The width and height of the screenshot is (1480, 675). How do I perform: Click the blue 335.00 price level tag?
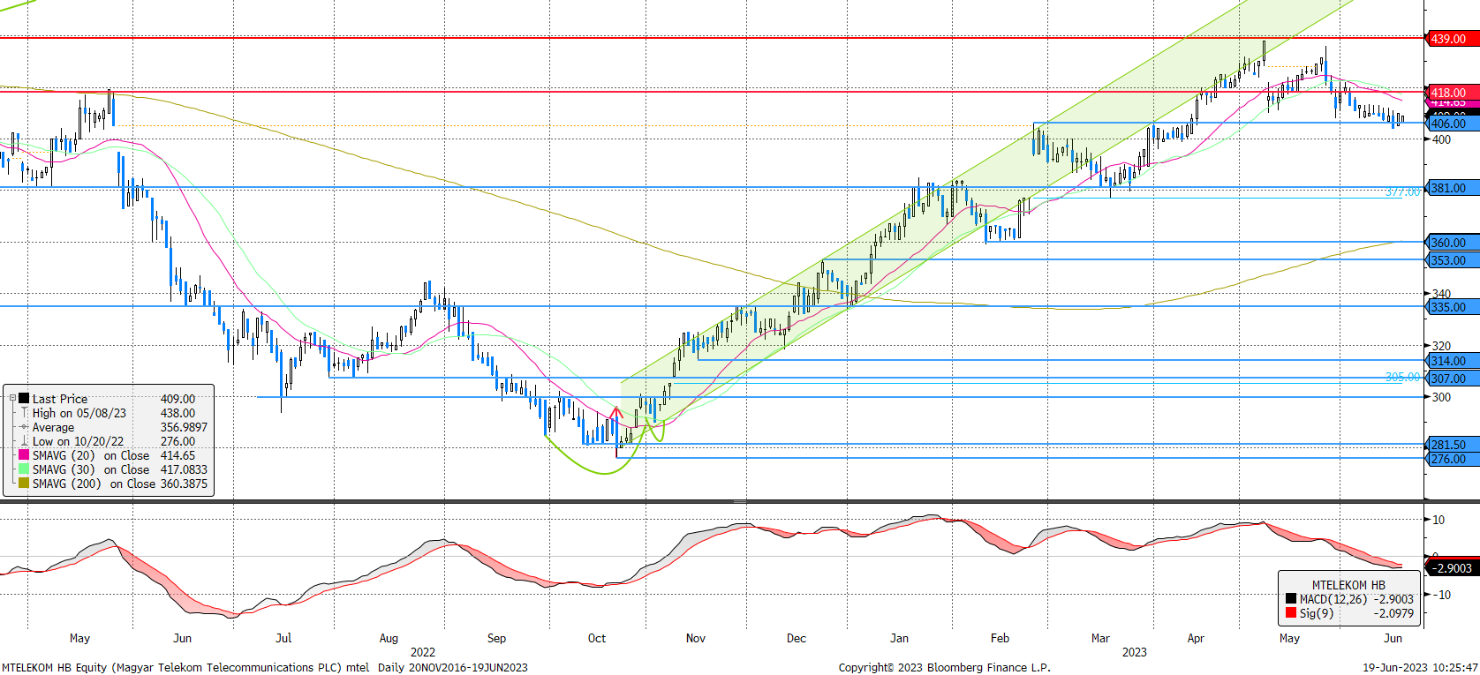pos(1453,307)
